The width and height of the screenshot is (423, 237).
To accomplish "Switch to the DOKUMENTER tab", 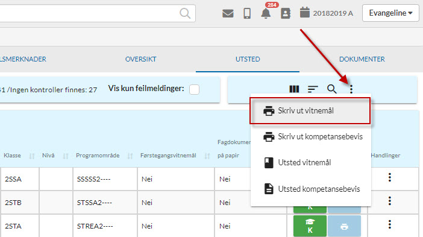I will click(x=362, y=59).
